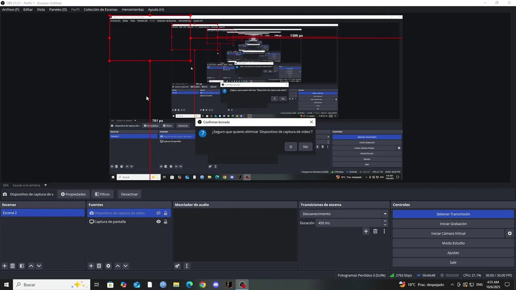Image resolution: width=516 pixels, height=290 pixels.
Task: Open source properties gear in Fuentes panel
Action: pyautogui.click(x=108, y=266)
